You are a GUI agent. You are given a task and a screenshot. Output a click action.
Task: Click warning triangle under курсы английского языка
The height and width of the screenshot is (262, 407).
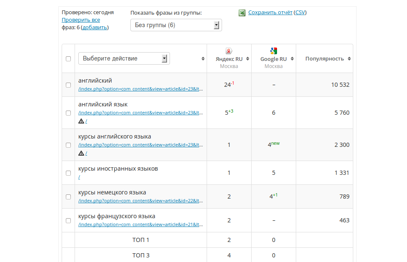click(81, 153)
